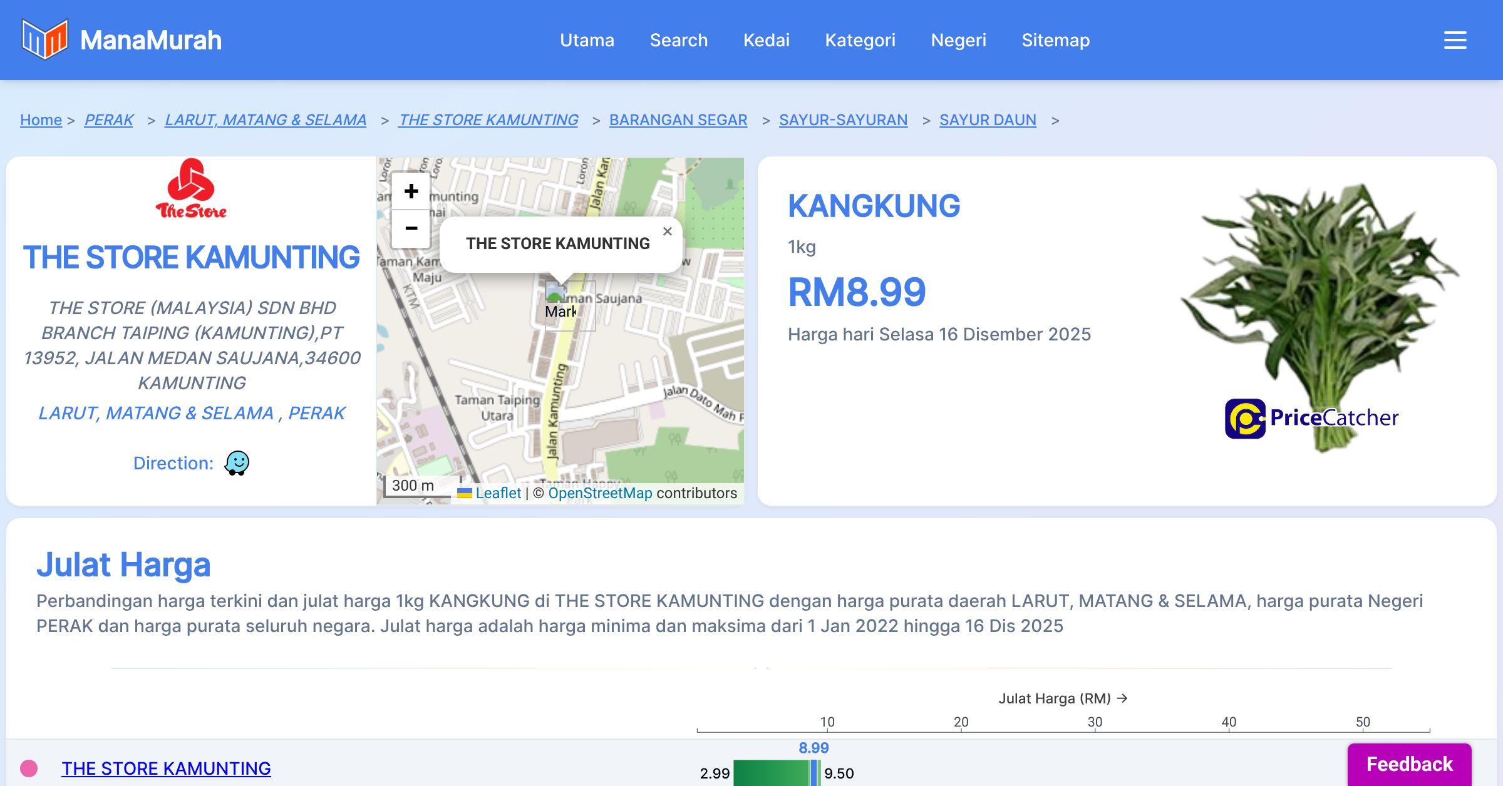Click THE STORE KAMUNTING chart link

coord(166,768)
